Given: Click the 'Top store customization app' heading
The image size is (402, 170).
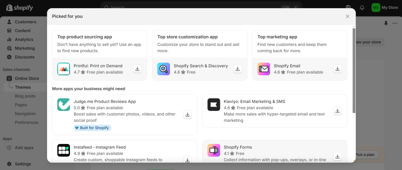Looking at the screenshot, I should [x=188, y=37].
